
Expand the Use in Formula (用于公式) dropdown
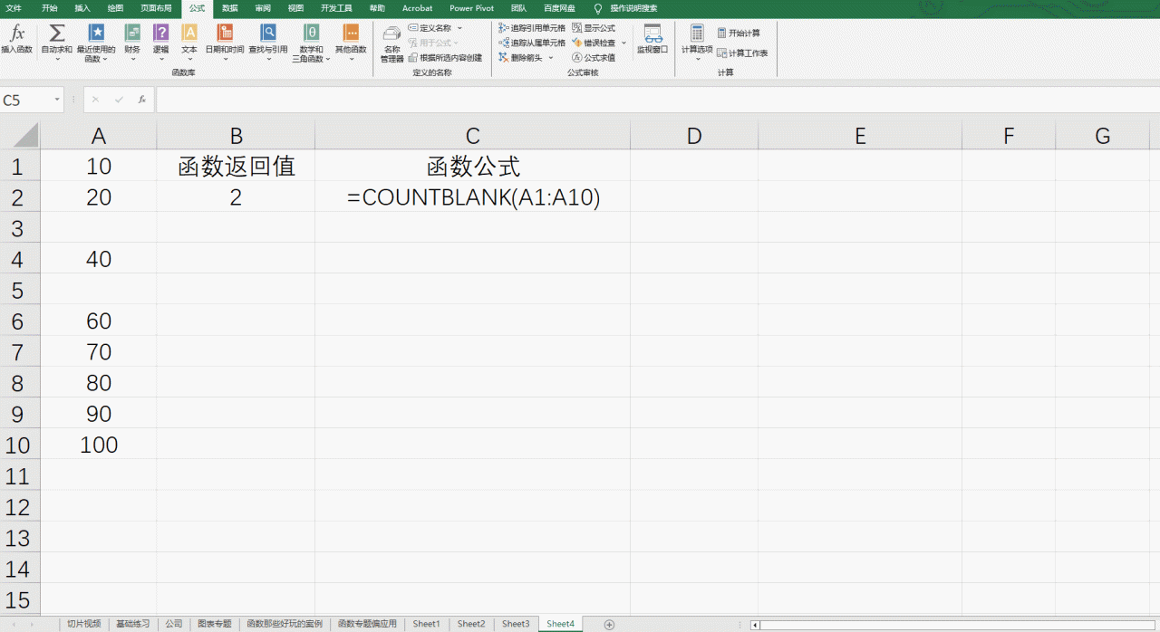[x=433, y=43]
